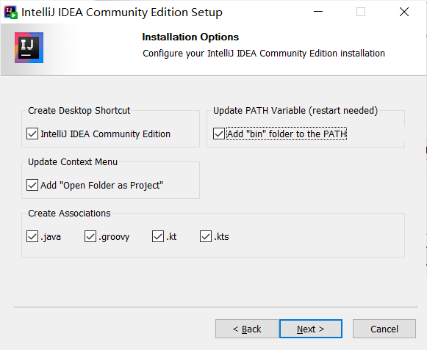Viewport: 427px width, 350px height.
Task: Disable Add "Open Folder as Project" option
Action: point(32,185)
